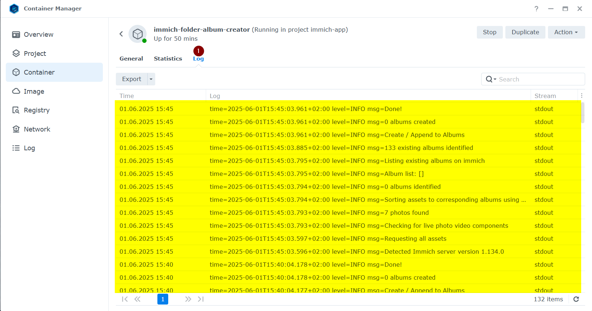This screenshot has height=311, width=592.
Task: Click the log table vertical scrollbar
Action: tap(583, 113)
